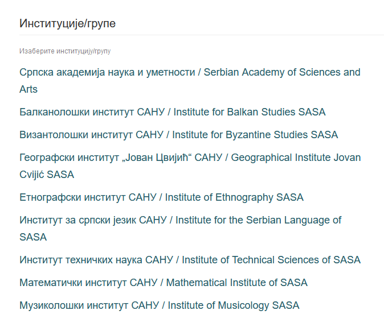Open Институт за српски језик САНУ
The height and width of the screenshot is (327, 384).
tap(93, 220)
